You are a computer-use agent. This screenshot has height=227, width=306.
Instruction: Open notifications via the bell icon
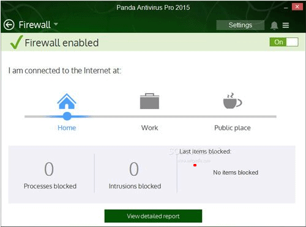coord(274,26)
